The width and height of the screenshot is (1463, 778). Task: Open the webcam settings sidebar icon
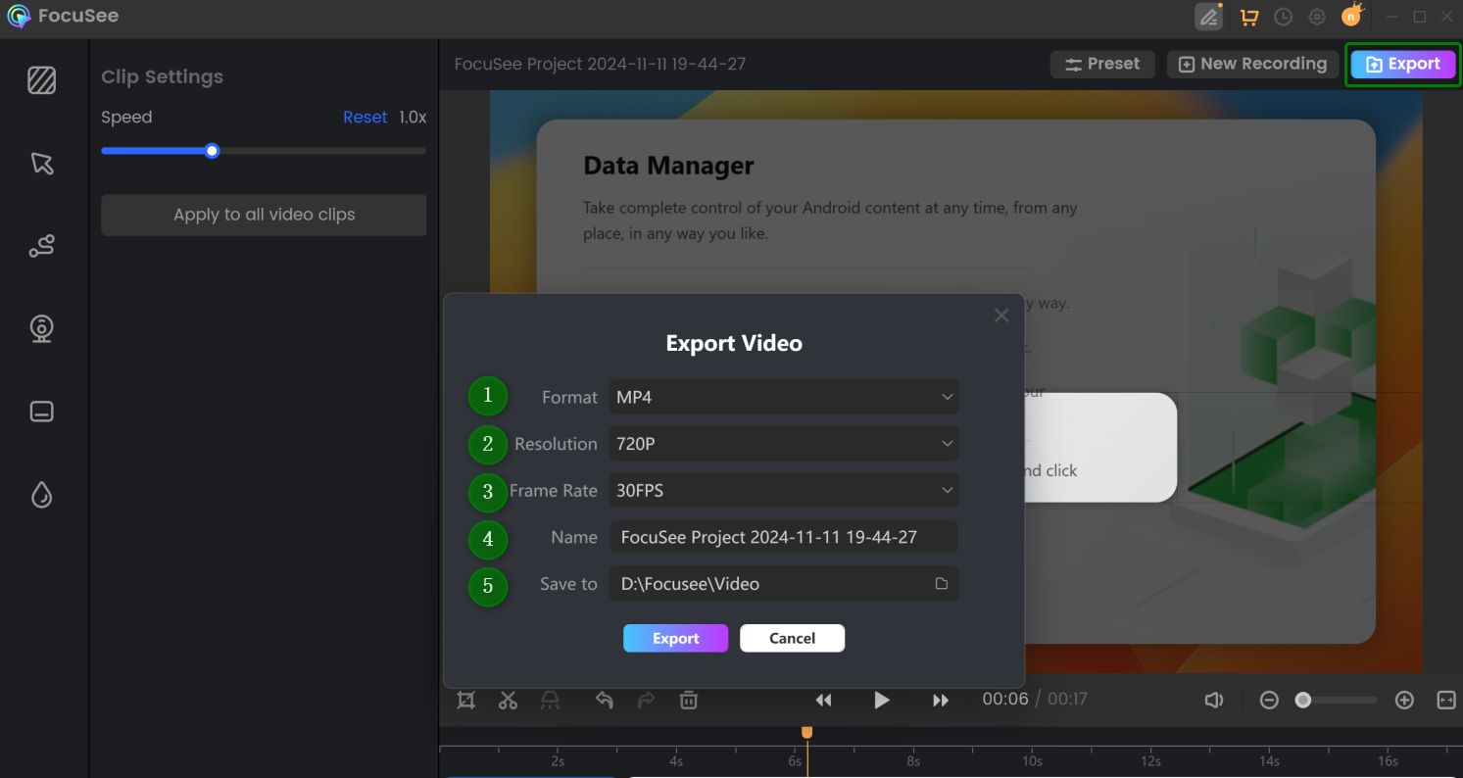pyautogui.click(x=41, y=328)
